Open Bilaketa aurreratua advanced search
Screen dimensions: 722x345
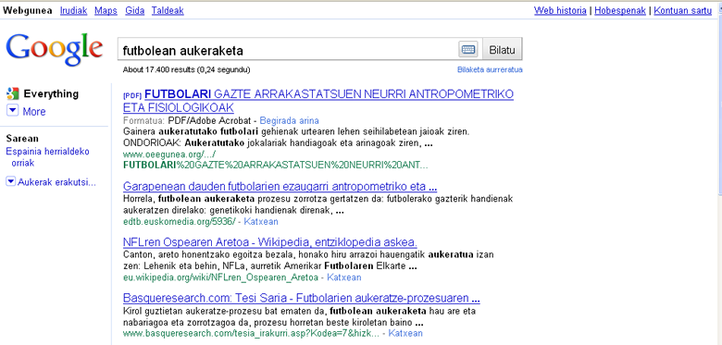pyautogui.click(x=490, y=70)
